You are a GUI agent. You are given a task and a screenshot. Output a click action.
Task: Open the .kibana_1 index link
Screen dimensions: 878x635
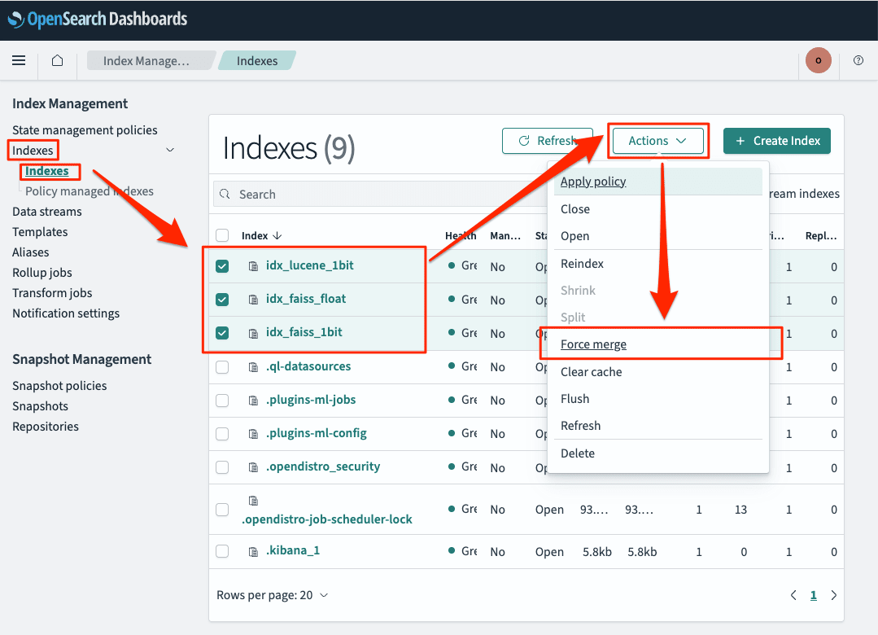coord(293,550)
